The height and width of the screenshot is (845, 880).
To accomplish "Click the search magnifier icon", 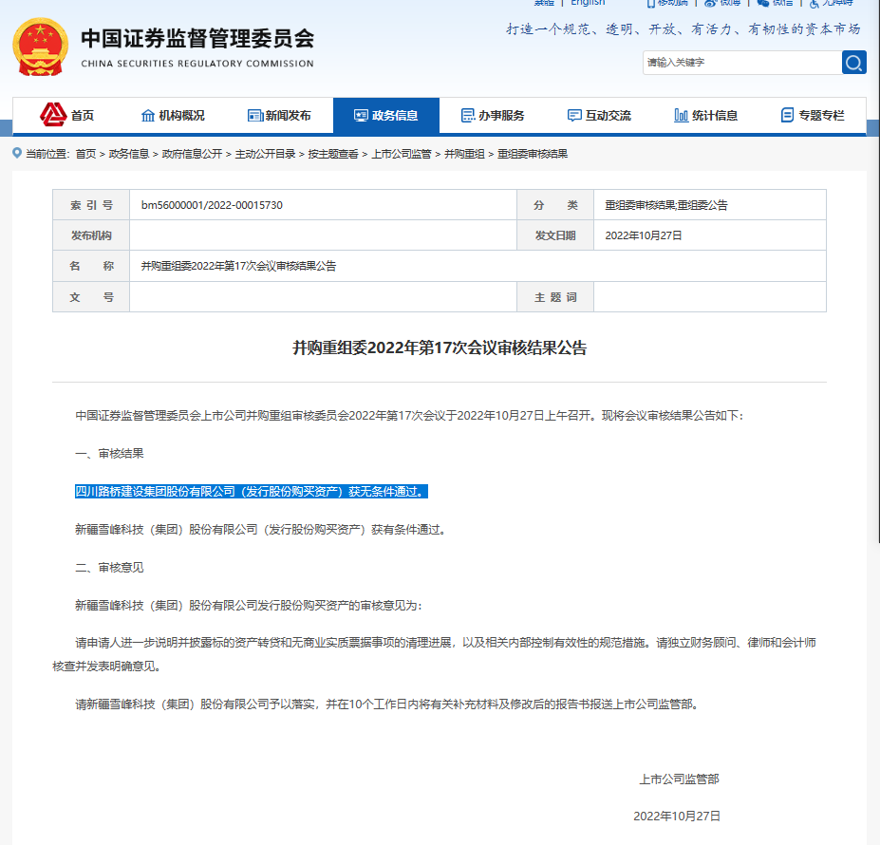I will (x=853, y=63).
